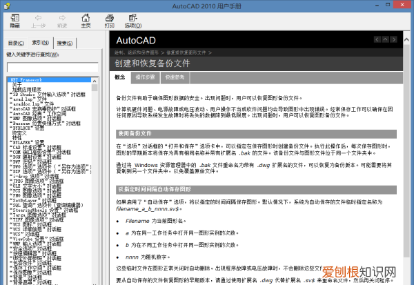Close the AutoCAD 2010 用户手册 window
The image size is (414, 285).
[402, 5]
